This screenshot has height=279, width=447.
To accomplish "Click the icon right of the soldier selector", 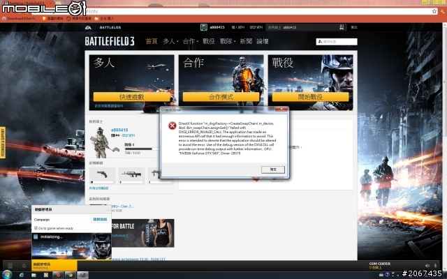I will point(342,27).
